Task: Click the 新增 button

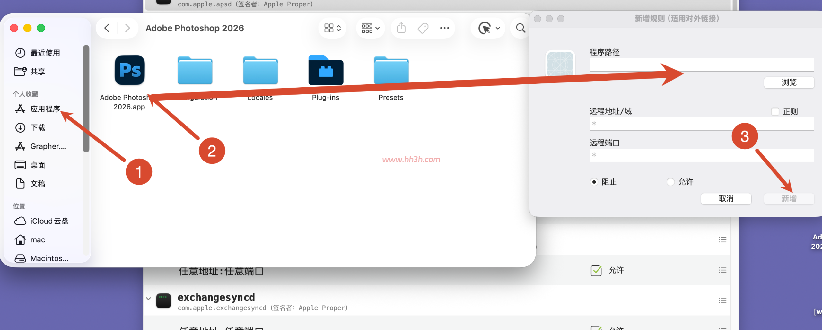Action: click(789, 199)
